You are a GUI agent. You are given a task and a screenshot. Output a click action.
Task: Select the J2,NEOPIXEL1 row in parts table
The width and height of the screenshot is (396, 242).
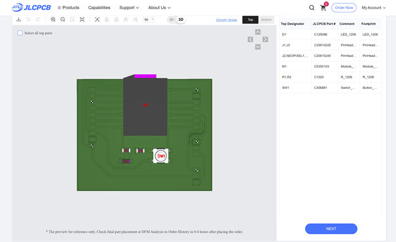point(331,56)
